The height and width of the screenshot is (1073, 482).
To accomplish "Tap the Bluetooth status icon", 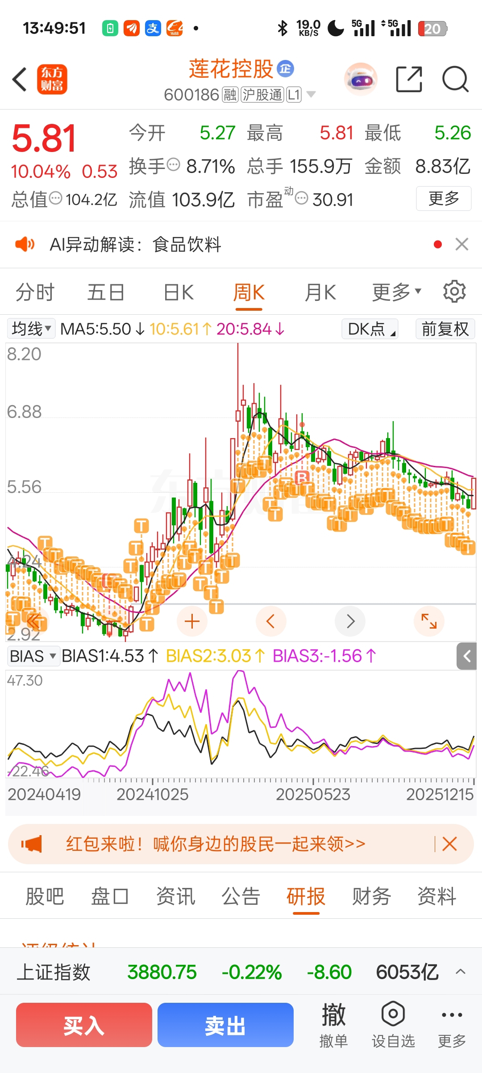I will [283, 28].
